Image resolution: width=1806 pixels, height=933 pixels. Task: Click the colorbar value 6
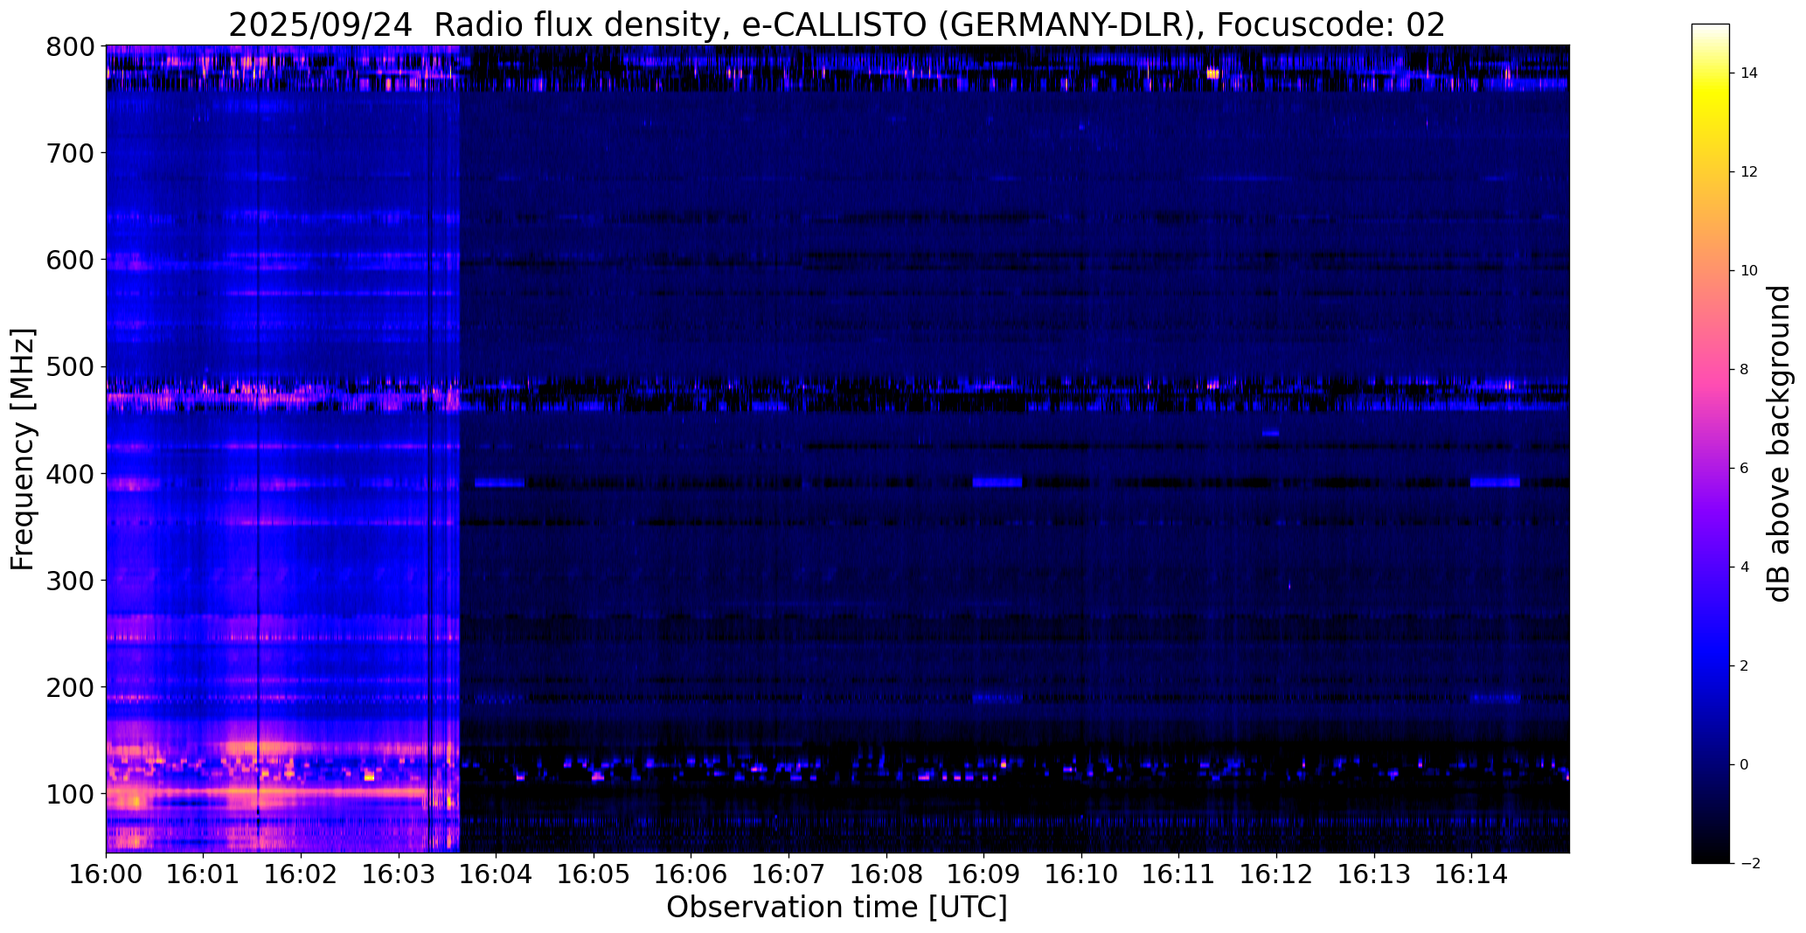point(1745,469)
